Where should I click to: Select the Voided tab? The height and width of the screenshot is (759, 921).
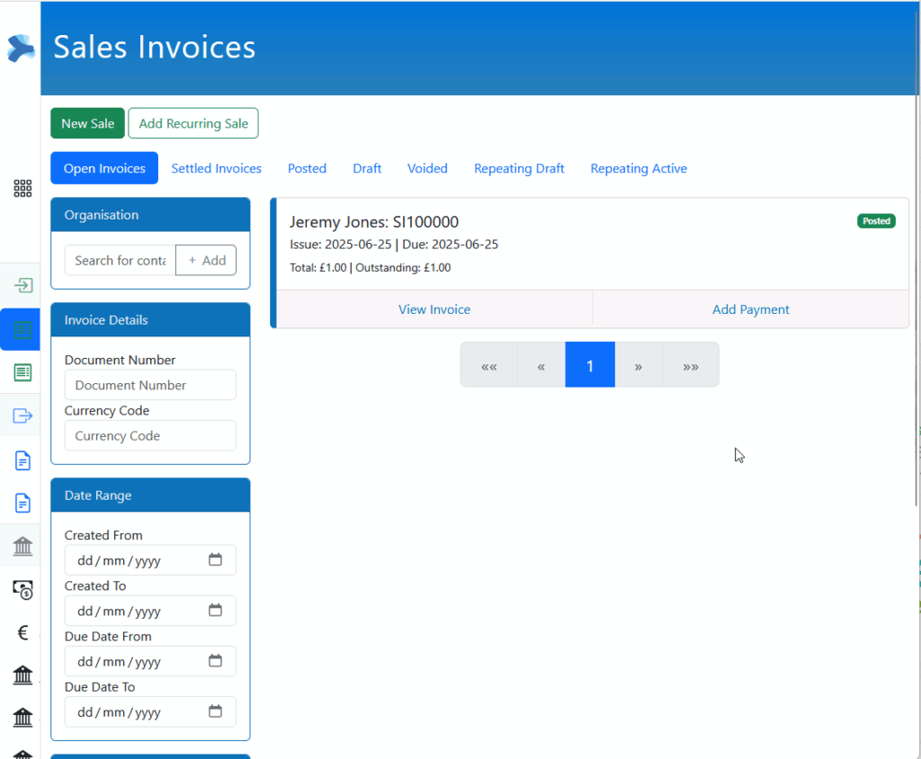point(427,168)
